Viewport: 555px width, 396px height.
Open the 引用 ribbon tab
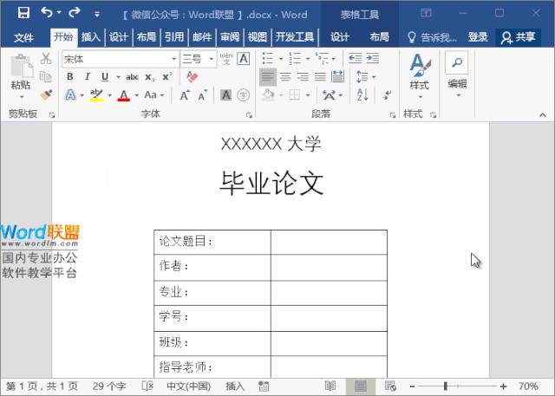(x=174, y=36)
